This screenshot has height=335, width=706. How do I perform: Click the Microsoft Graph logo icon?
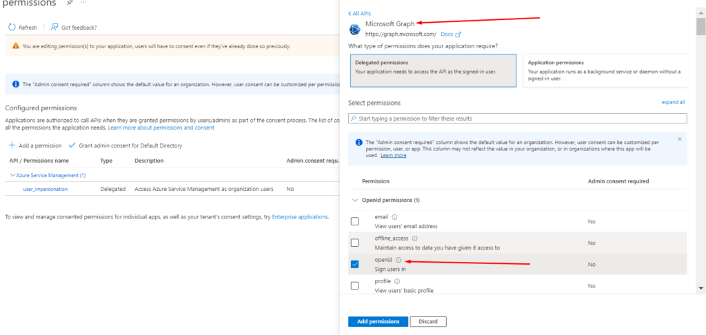click(355, 29)
